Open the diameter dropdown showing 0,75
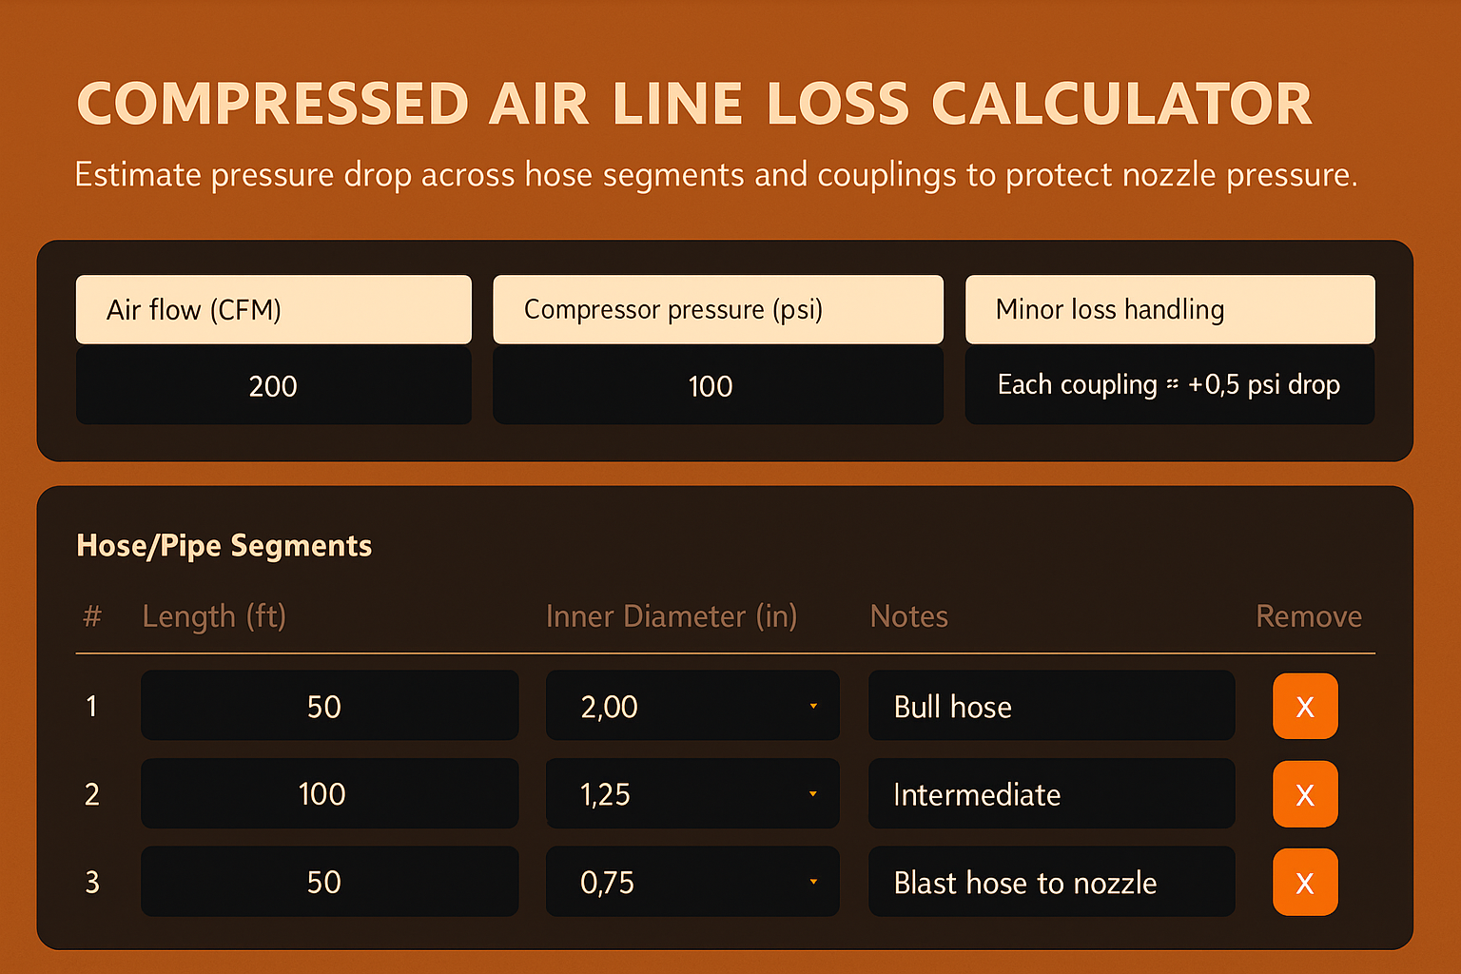Viewport: 1461px width, 974px height. (x=813, y=882)
